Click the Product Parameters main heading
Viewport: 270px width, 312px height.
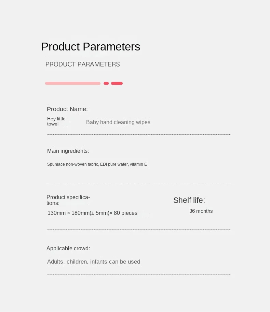91,47
